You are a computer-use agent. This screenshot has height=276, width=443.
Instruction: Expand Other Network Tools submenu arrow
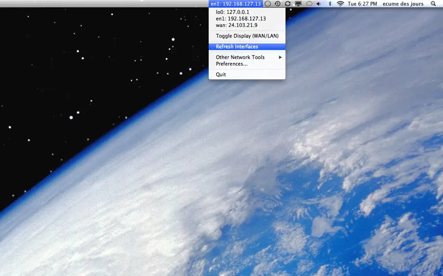[280, 57]
